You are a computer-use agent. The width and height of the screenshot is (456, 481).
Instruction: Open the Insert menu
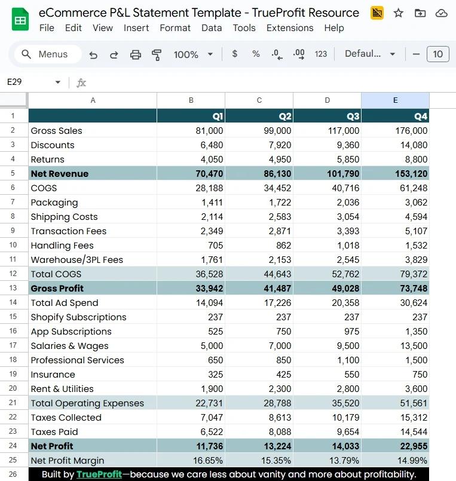136,27
